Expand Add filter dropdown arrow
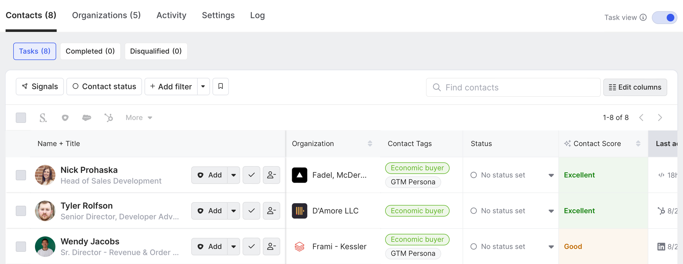The image size is (683, 264). (203, 87)
